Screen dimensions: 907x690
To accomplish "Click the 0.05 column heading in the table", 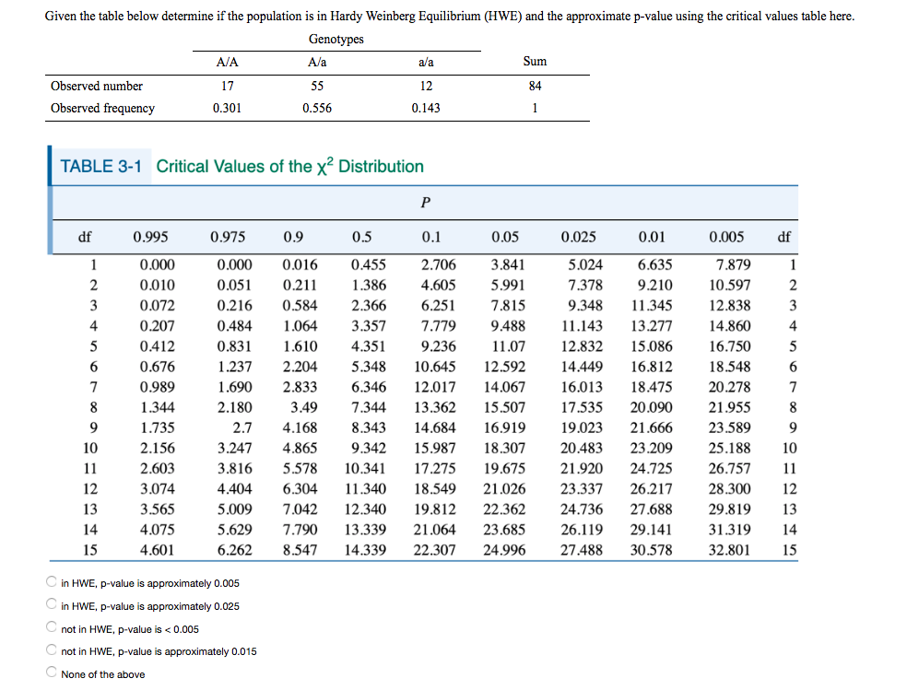I will [x=505, y=237].
